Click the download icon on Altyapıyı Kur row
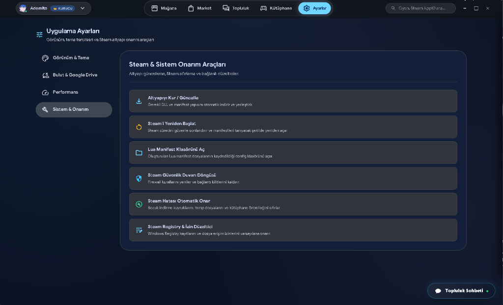 tap(139, 101)
